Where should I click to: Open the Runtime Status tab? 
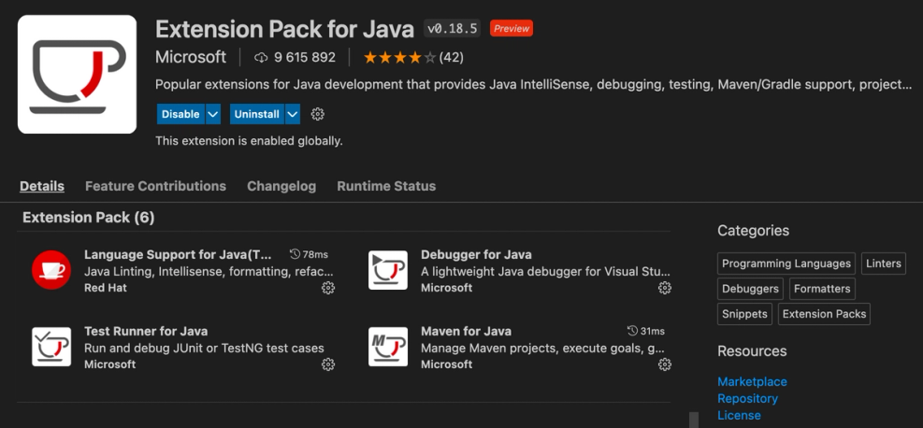click(x=386, y=186)
